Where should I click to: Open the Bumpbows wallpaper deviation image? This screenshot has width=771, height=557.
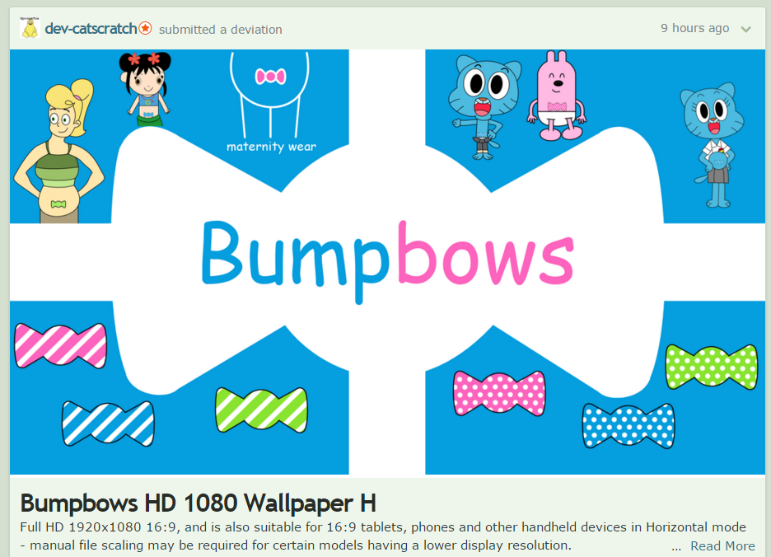coord(387,262)
